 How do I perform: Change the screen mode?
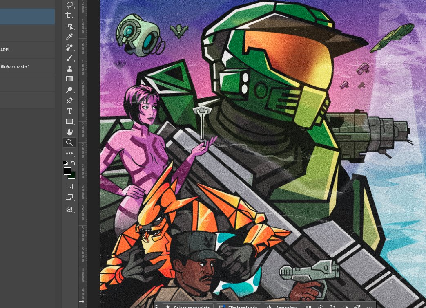coord(69,197)
